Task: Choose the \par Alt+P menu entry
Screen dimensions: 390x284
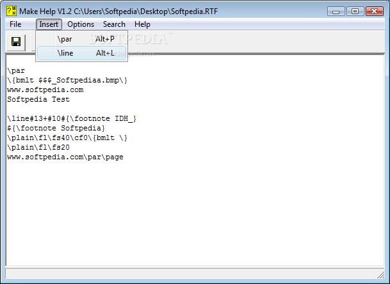Action: 81,39
